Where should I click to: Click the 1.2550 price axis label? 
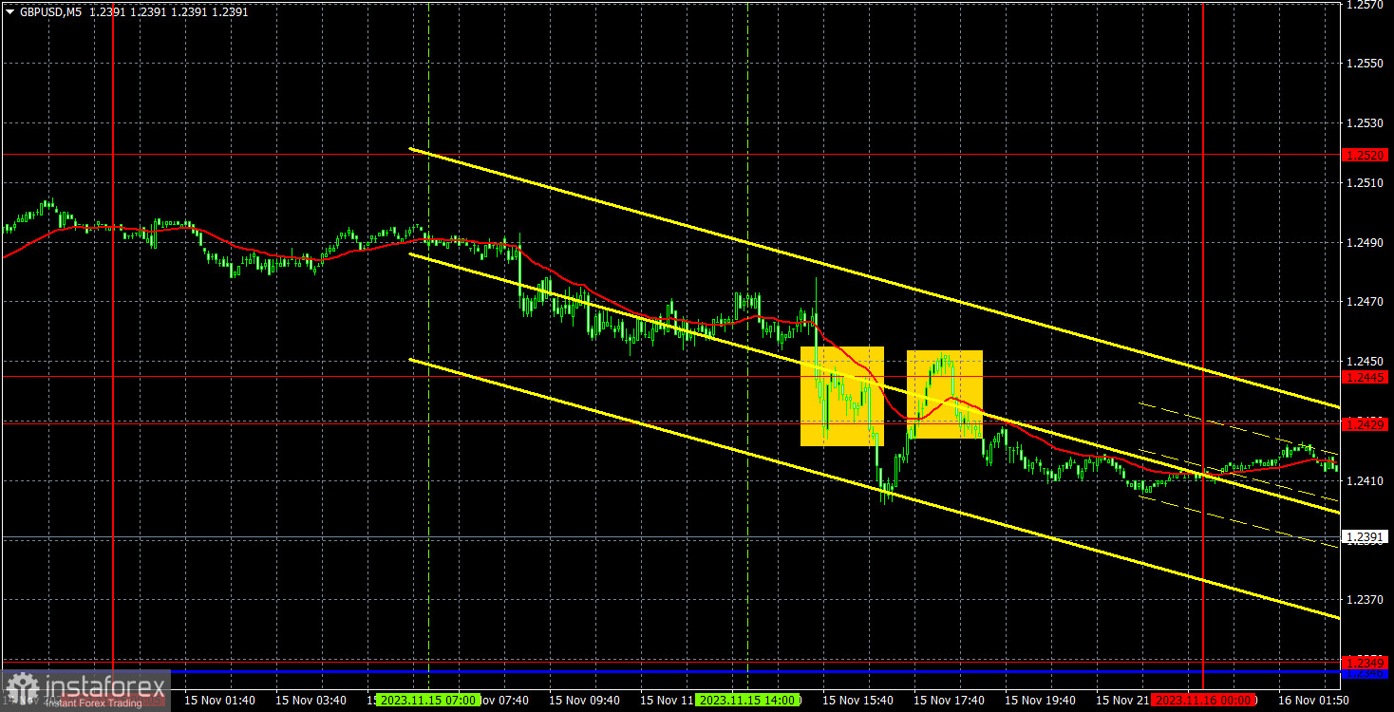[x=1366, y=64]
